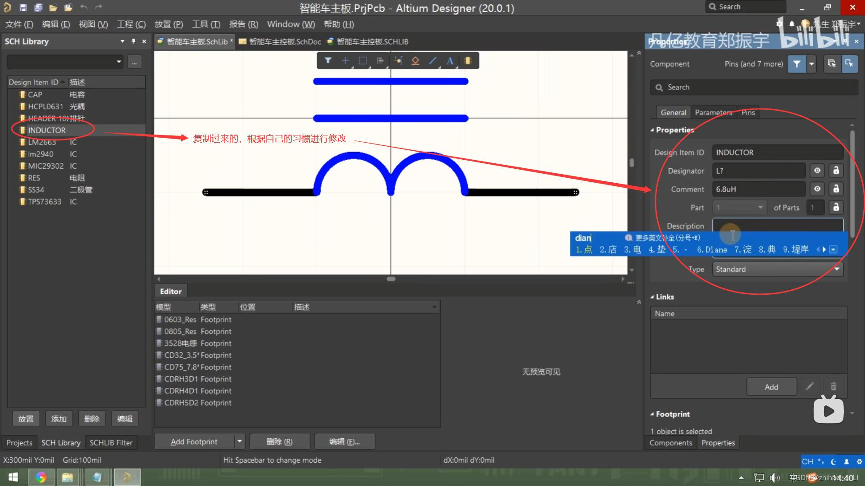Click the Align Objects tool icon
Viewport: 865px width, 486px height.
coord(380,61)
